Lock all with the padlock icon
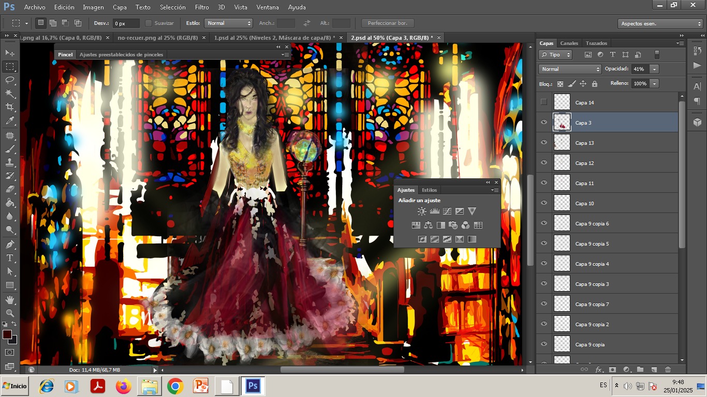 coord(594,83)
